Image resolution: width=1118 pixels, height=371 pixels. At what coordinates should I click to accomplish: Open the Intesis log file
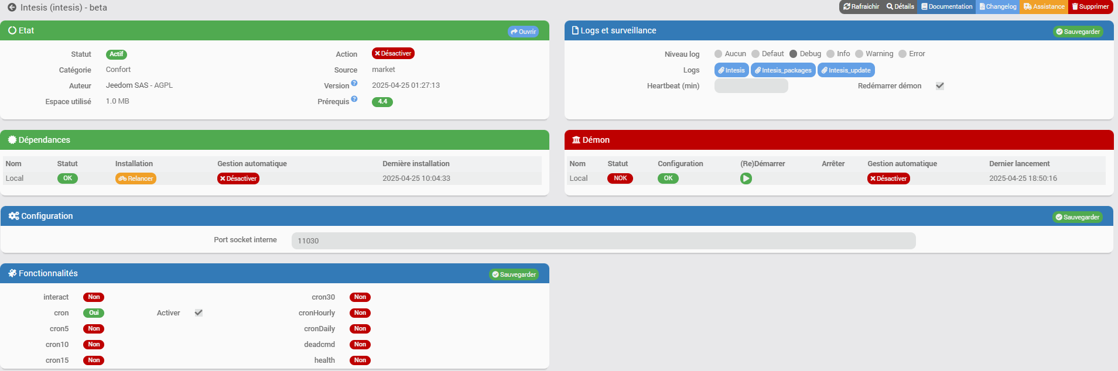click(731, 70)
